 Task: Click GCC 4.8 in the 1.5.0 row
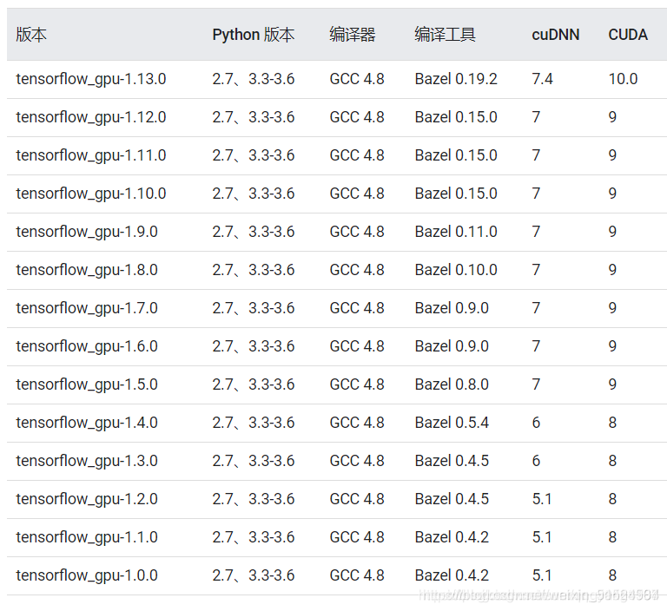pos(357,384)
